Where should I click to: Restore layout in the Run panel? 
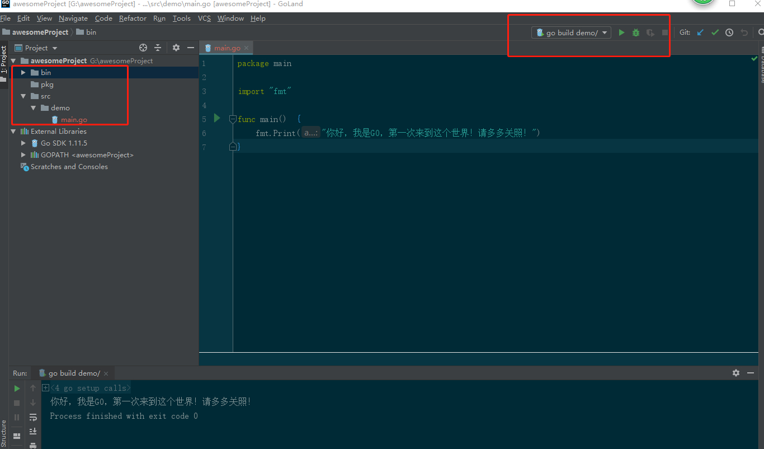pos(17,436)
